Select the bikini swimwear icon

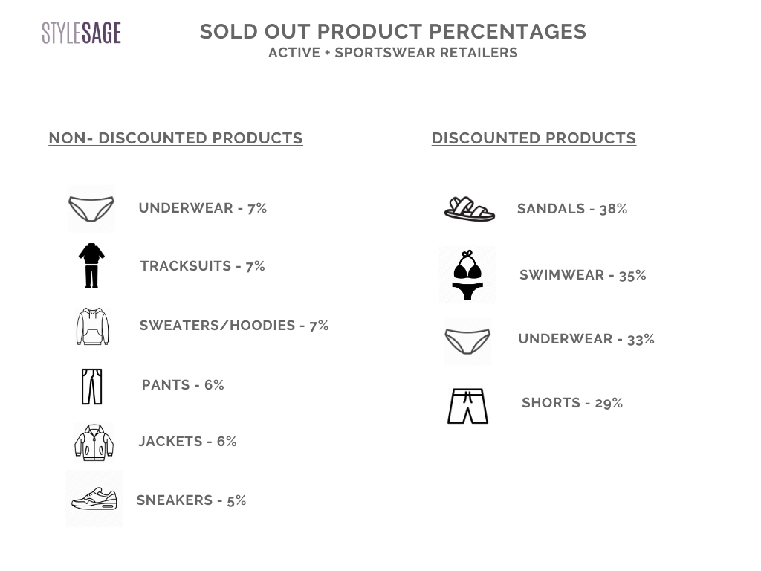pos(467,275)
